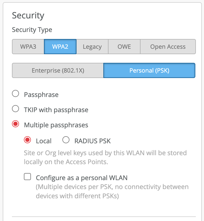Click the "Configure as a personal WLAN" label
Screen dimensions: 204x221
(82, 178)
